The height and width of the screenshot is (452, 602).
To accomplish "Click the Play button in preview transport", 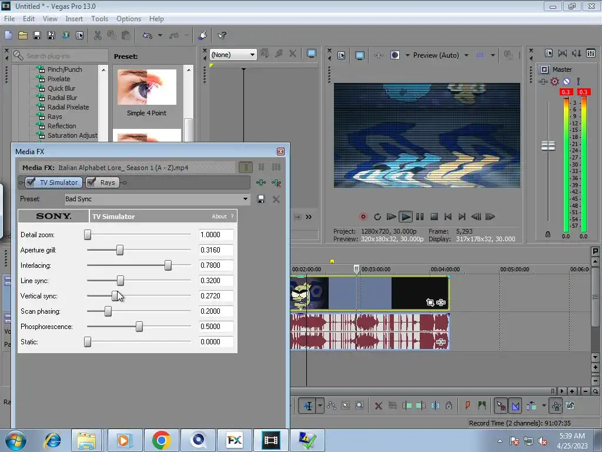I will point(406,217).
